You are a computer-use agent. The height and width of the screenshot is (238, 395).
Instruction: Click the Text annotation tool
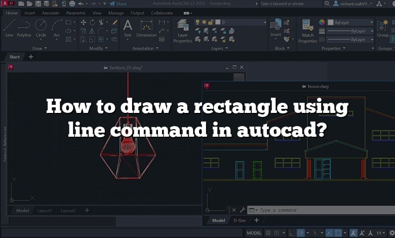coord(128,28)
